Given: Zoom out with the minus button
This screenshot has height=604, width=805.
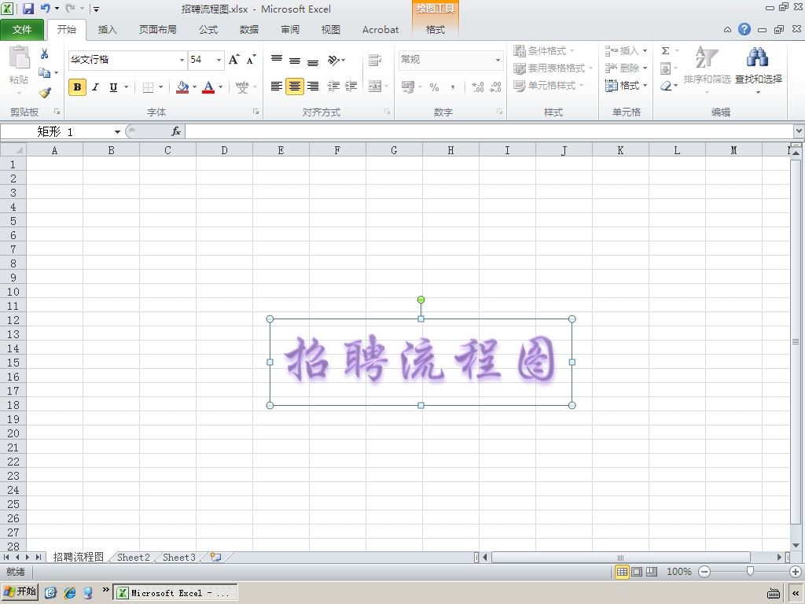Looking at the screenshot, I should coord(704,572).
